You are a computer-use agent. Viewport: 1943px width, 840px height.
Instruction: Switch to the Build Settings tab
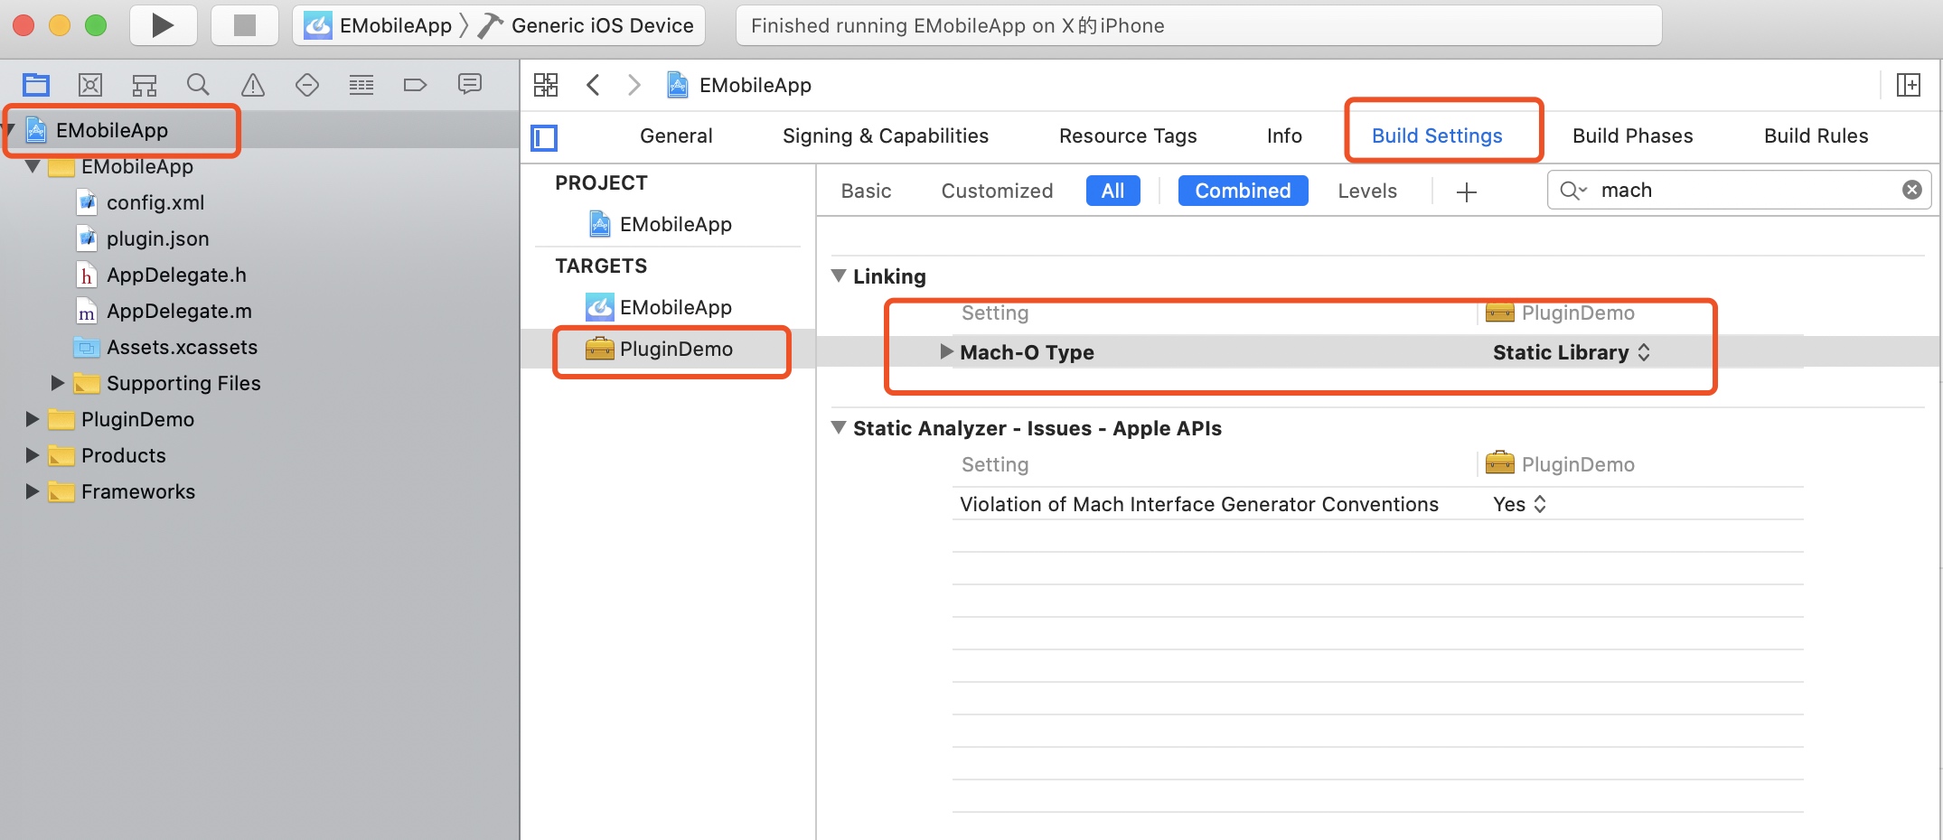click(x=1437, y=135)
